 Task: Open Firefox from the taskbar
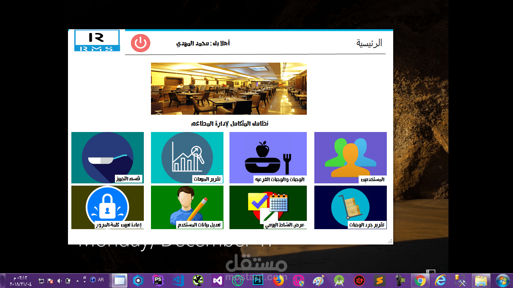278,280
